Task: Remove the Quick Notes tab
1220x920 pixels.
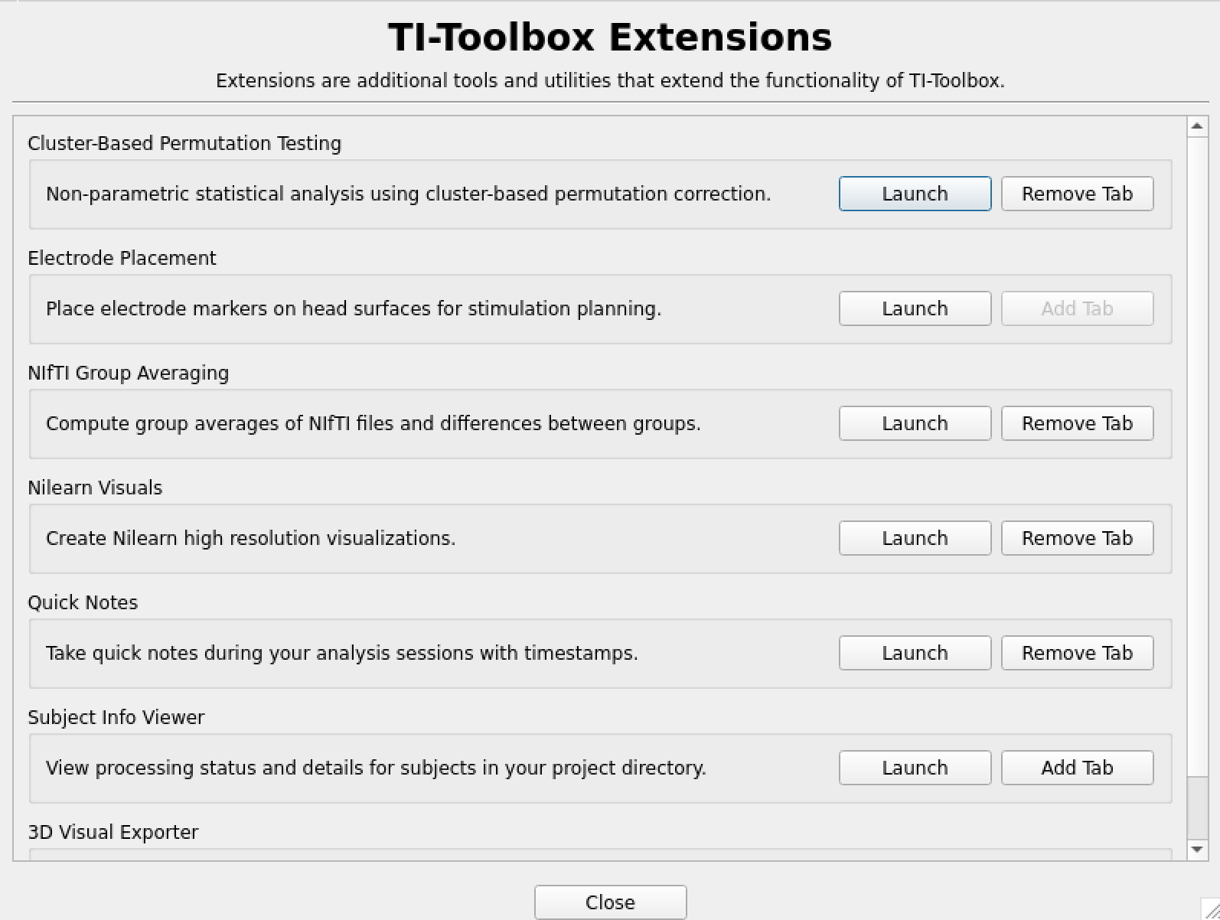Action: pos(1077,652)
